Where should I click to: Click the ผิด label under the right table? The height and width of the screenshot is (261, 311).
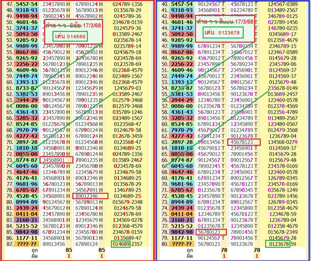[x=190, y=256]
